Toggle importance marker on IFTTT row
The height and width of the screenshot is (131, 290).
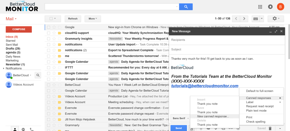pyautogui.click(x=59, y=68)
